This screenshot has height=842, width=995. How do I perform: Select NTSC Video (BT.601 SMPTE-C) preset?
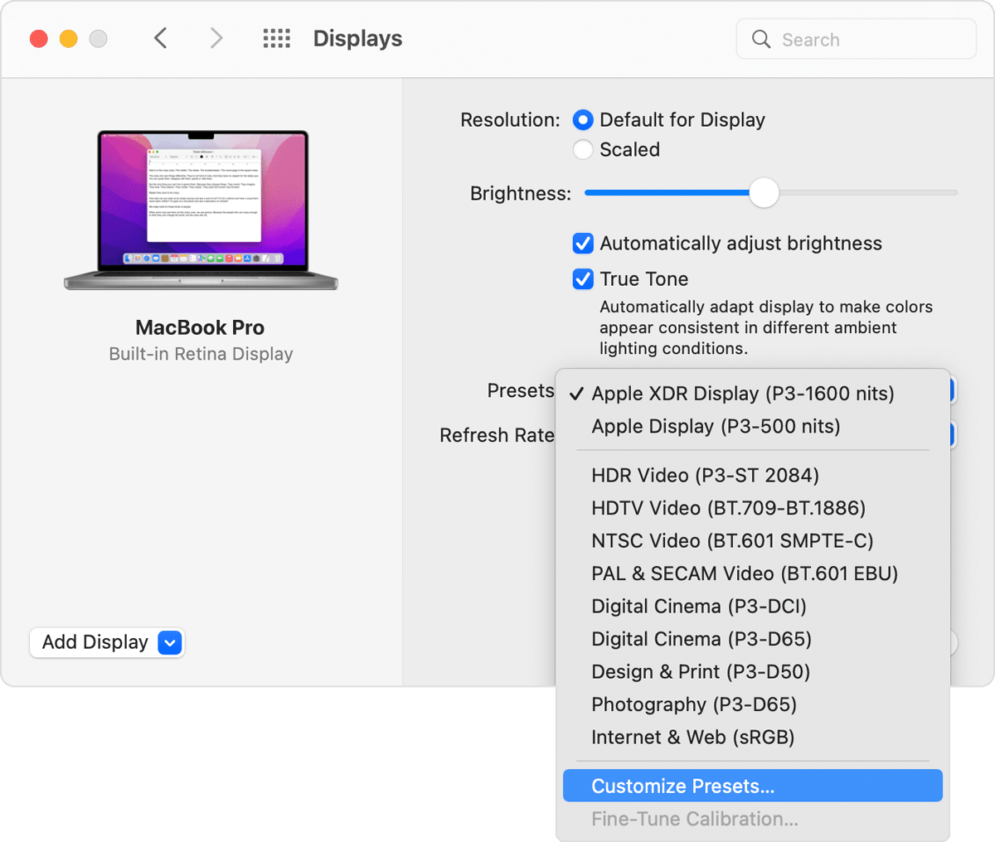(x=753, y=541)
